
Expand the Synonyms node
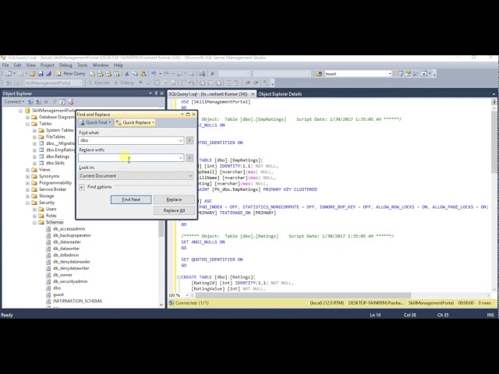[x=28, y=176]
